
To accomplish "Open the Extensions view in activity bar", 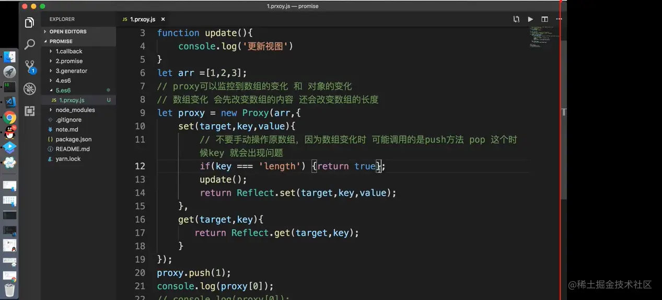I will tap(30, 110).
